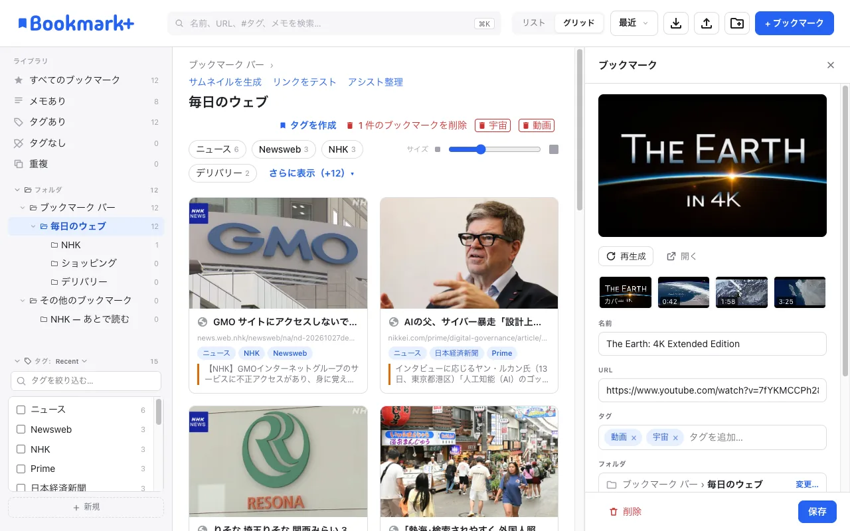850x531 pixels.
Task: Click the new folder icon button
Action: click(737, 23)
